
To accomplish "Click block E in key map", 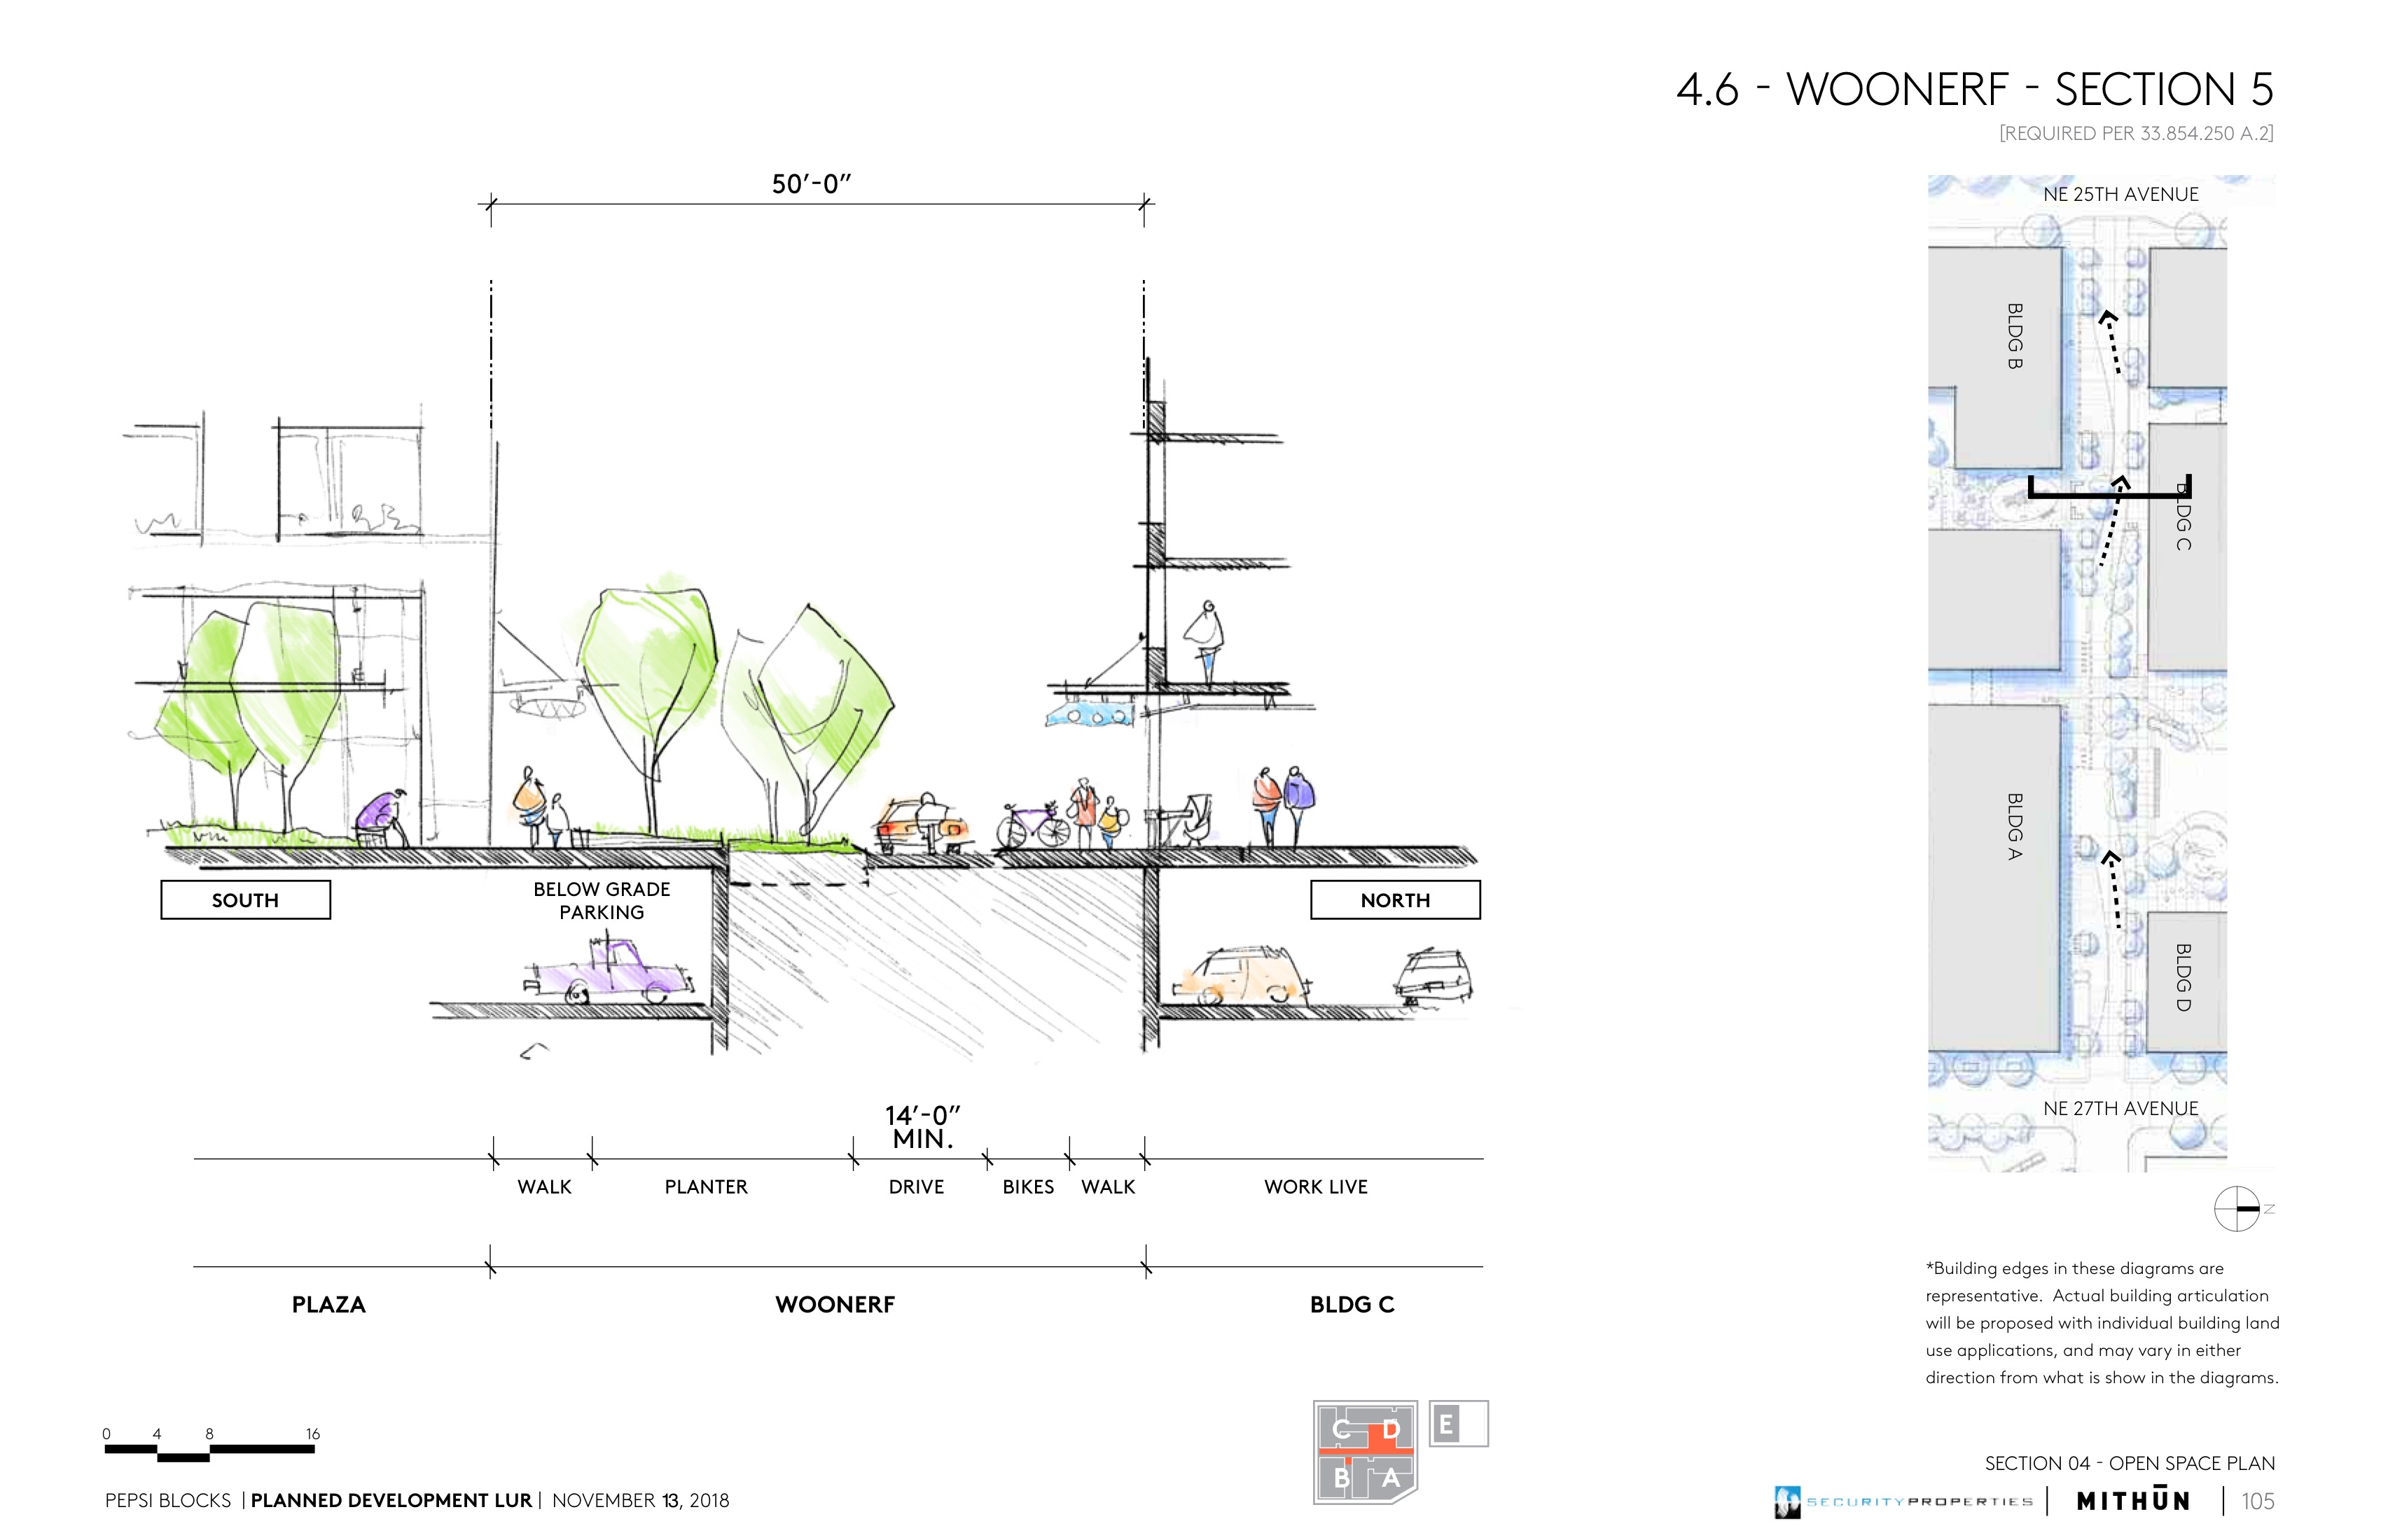I will [x=1447, y=1424].
